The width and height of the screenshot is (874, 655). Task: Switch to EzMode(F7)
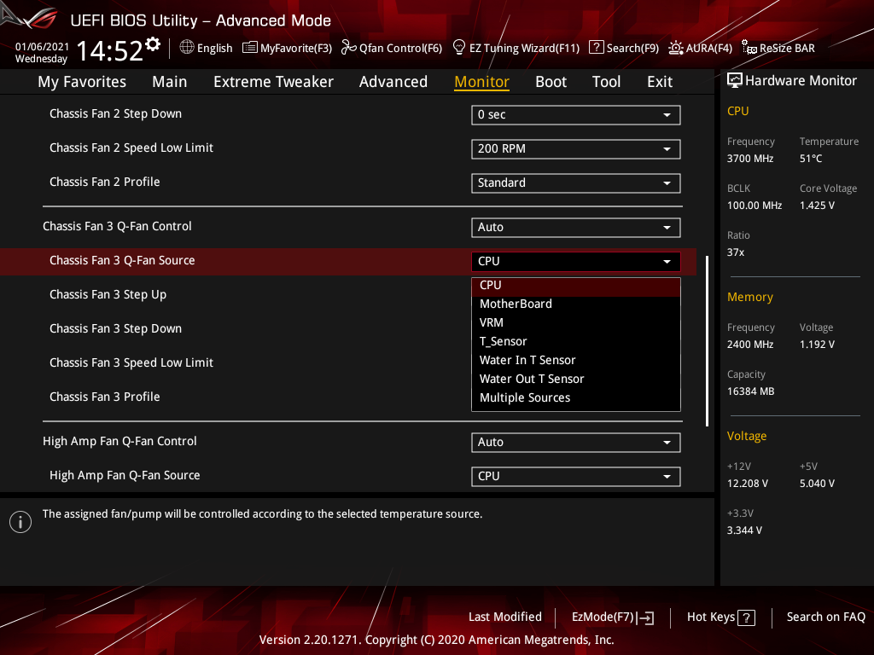[612, 617]
